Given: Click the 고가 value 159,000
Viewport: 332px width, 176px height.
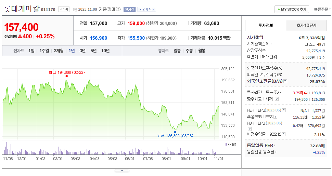Looking at the screenshot, I should [x=136, y=24].
